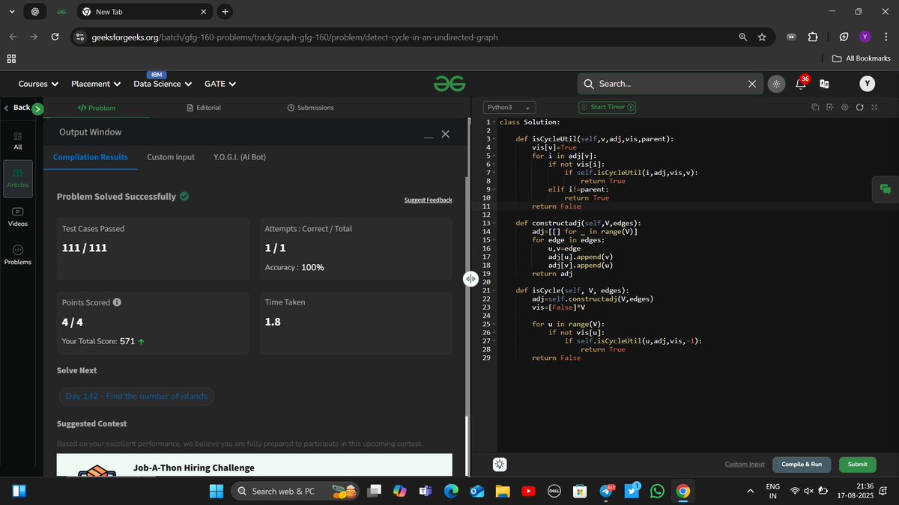This screenshot has width=899, height=505.
Task: Click the lightbulb hint icon below editor
Action: pos(500,465)
